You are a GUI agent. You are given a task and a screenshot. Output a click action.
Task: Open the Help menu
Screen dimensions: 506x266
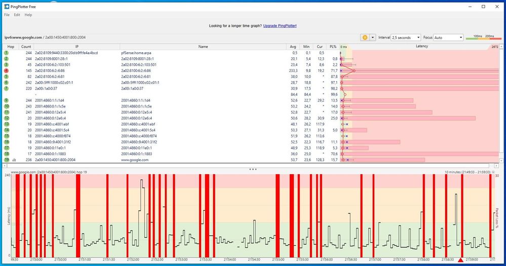point(28,15)
